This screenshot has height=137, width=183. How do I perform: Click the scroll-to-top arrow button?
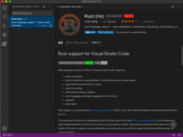pyautogui.click(x=173, y=125)
